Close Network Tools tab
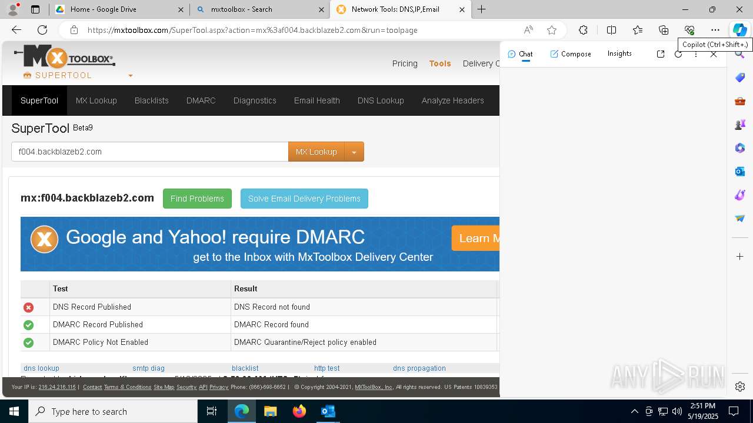The image size is (753, 423). [x=462, y=9]
